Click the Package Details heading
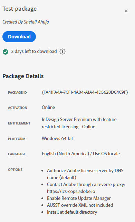135x222 pixels. [x=23, y=76]
